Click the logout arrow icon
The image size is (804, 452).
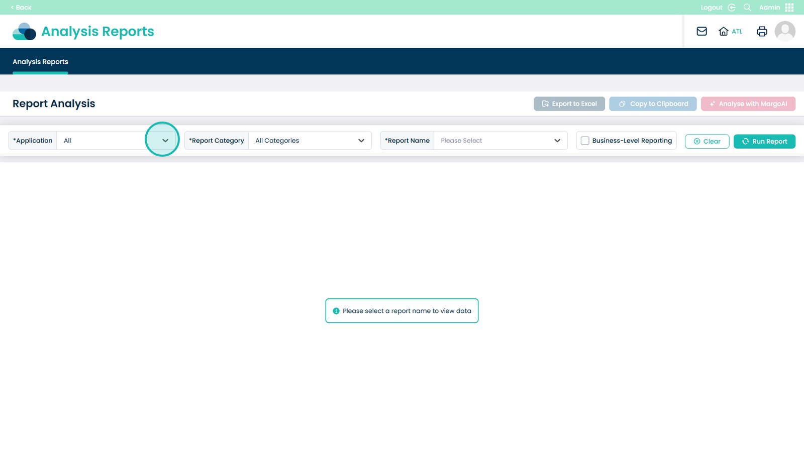(x=732, y=8)
